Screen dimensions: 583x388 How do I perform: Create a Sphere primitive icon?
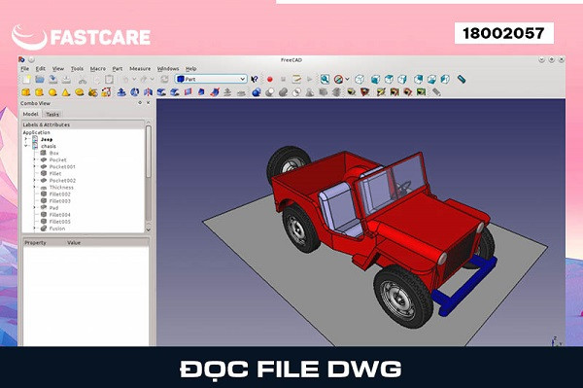(52, 92)
